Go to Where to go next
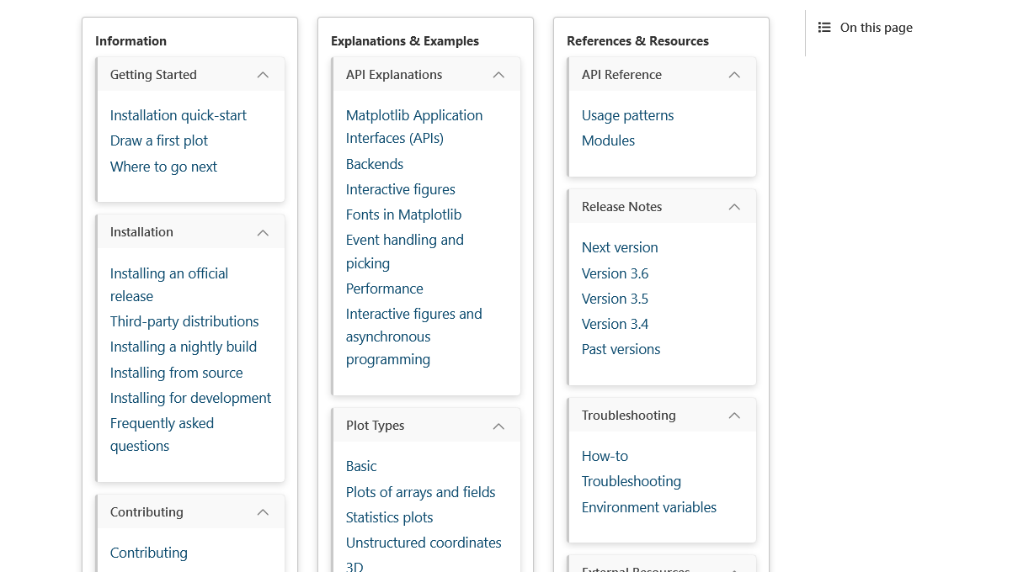This screenshot has height=572, width=1034. [163, 167]
